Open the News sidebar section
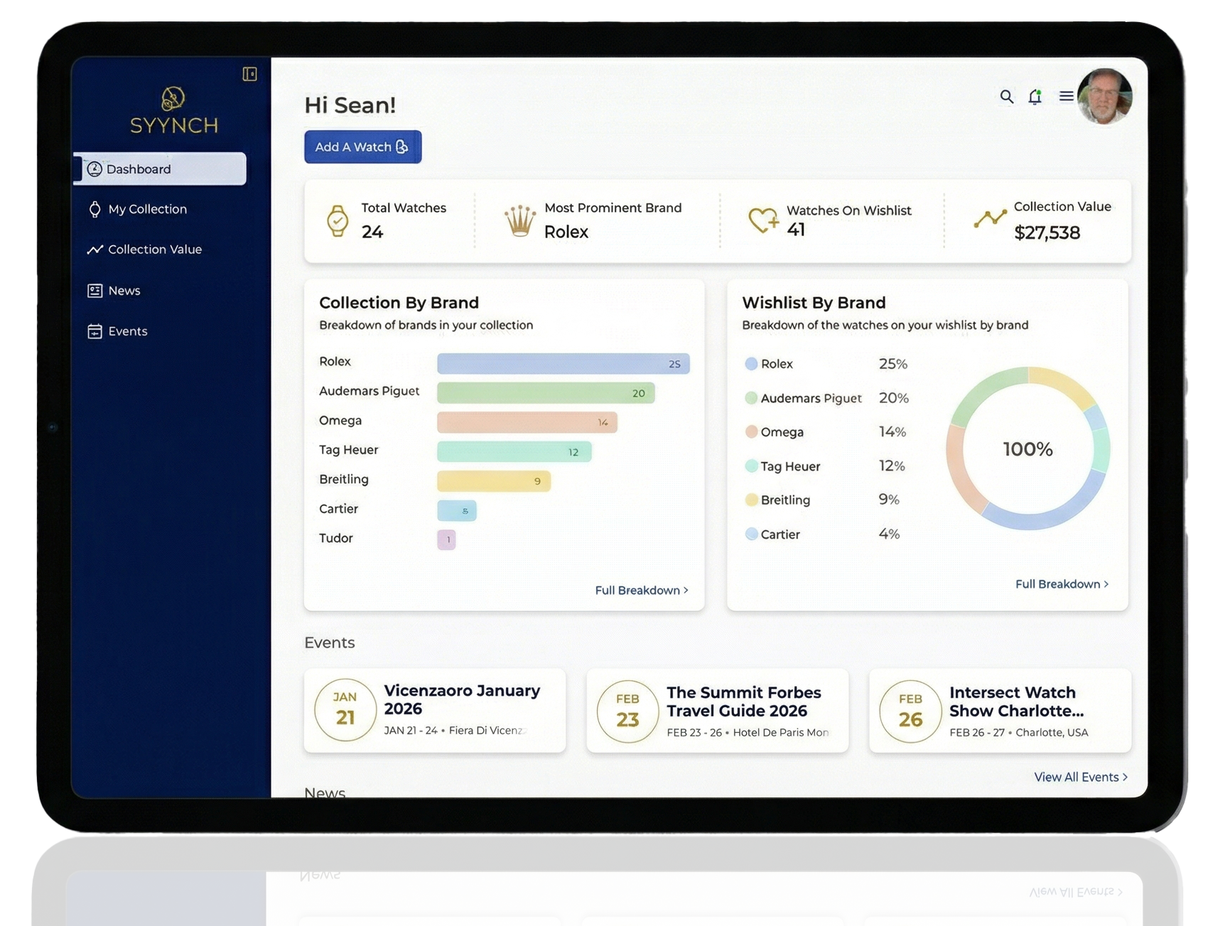 pyautogui.click(x=124, y=291)
